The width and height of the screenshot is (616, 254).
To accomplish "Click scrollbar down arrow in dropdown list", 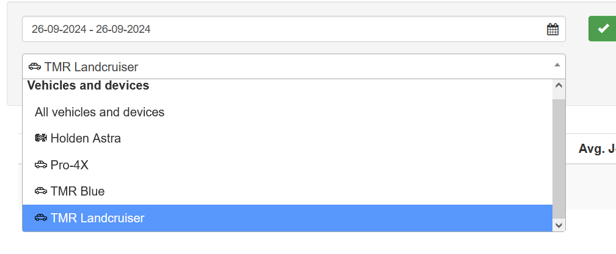I will [559, 225].
